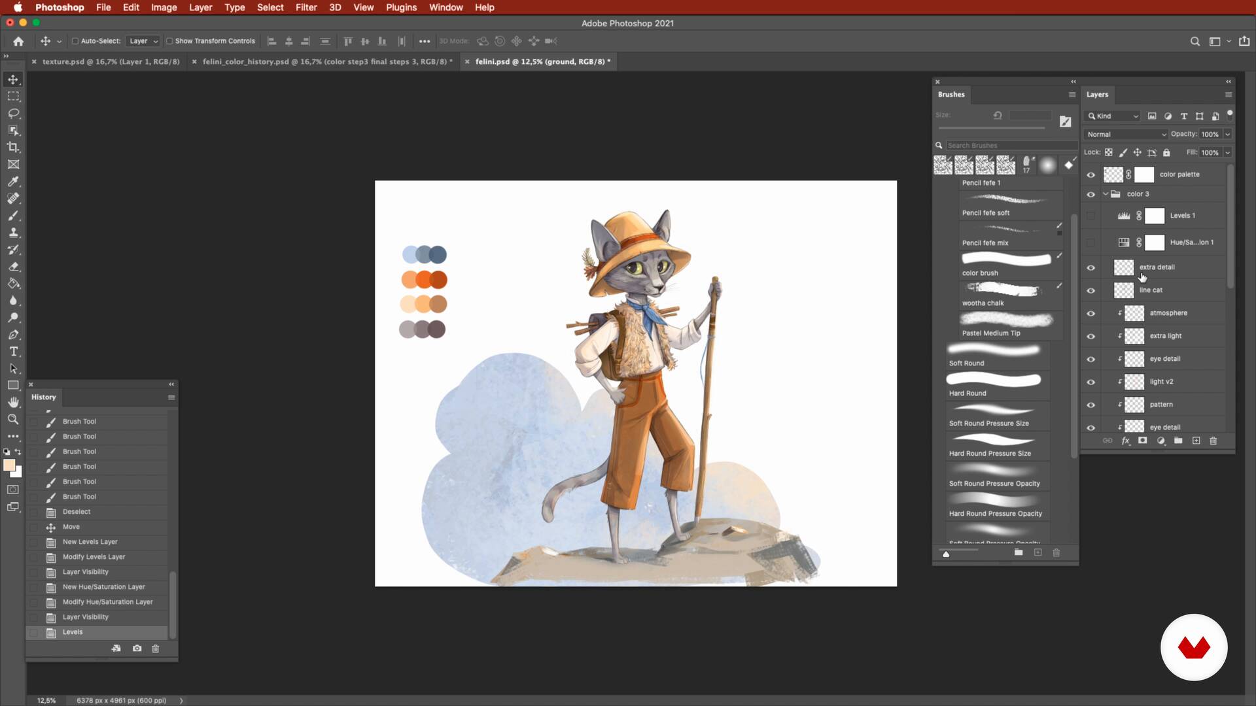
Task: Delete layer using the Layers trash icon
Action: coord(1213,441)
